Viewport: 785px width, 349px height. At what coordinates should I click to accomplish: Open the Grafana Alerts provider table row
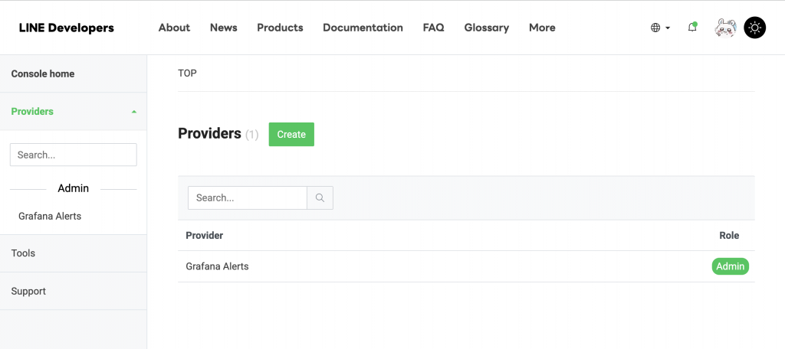tap(466, 266)
